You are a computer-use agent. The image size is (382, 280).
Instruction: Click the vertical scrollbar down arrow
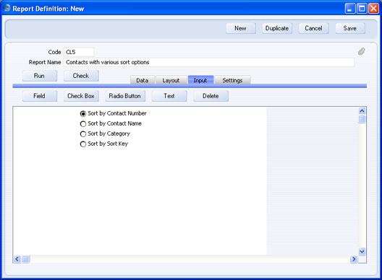click(x=362, y=252)
